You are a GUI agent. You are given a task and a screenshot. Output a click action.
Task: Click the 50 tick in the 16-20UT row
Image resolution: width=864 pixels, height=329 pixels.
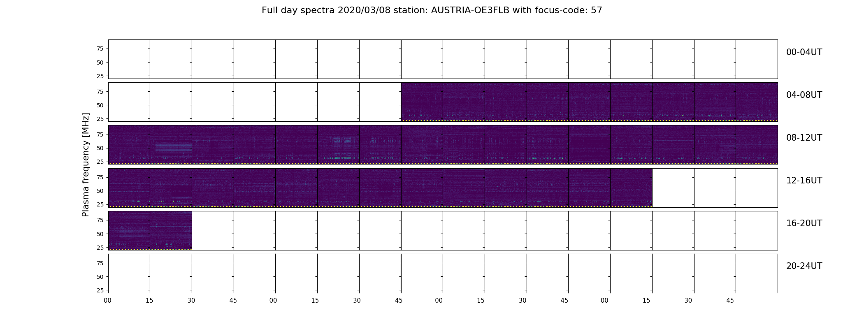point(100,234)
